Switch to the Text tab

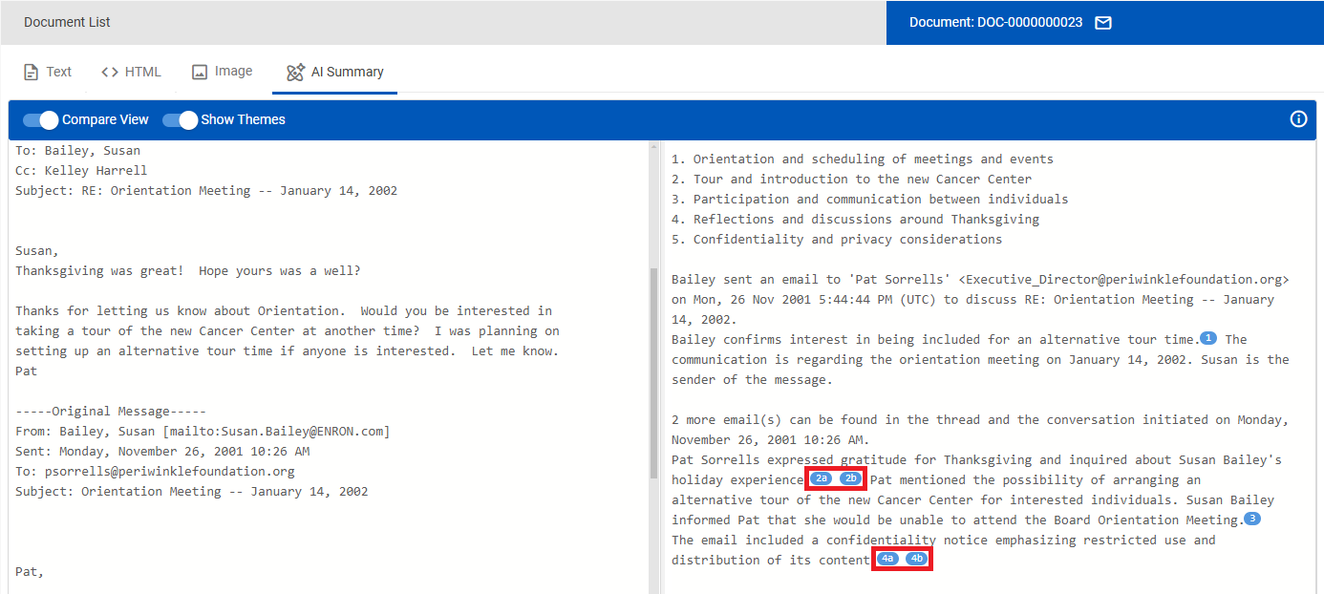(48, 72)
